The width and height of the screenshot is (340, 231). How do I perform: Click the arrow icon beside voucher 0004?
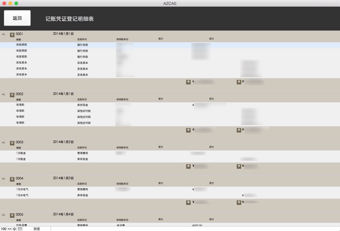tap(4, 179)
